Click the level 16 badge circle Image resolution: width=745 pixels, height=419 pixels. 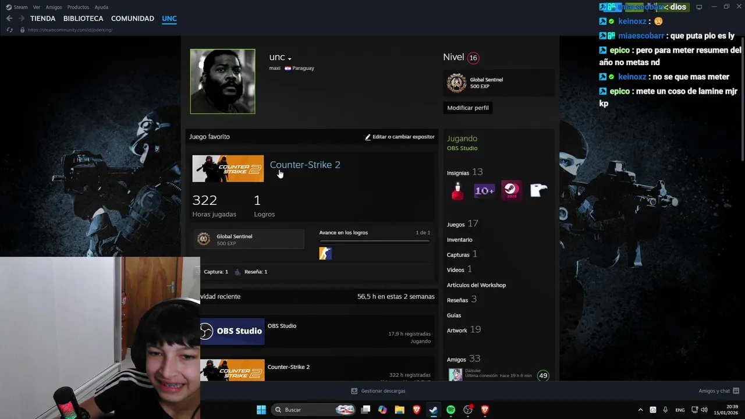[473, 58]
